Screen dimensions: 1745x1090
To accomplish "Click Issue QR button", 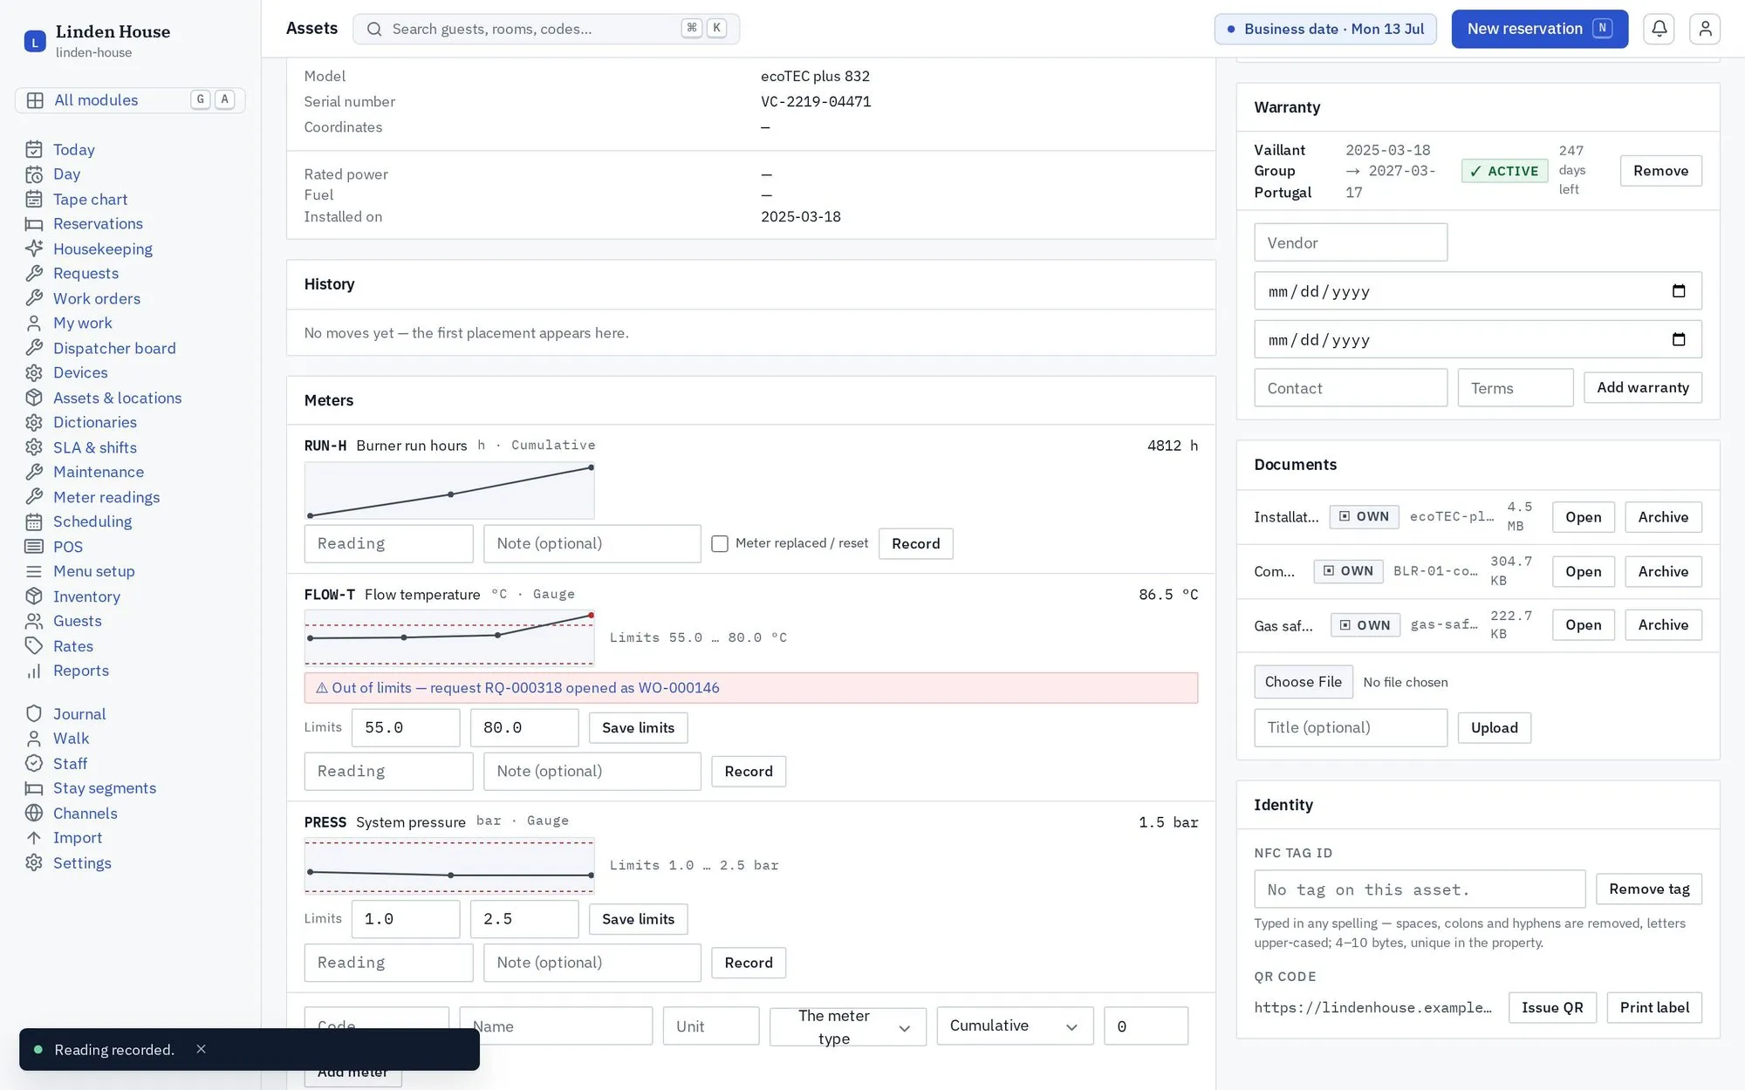I will (1552, 1008).
